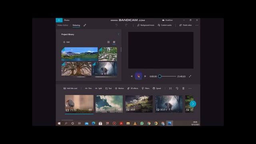The image size is (256, 144).
Task: Open the Speed control
Action: click(157, 88)
